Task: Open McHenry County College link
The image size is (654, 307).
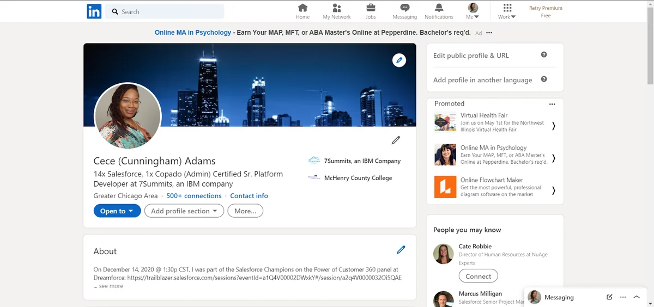Action: click(350, 177)
